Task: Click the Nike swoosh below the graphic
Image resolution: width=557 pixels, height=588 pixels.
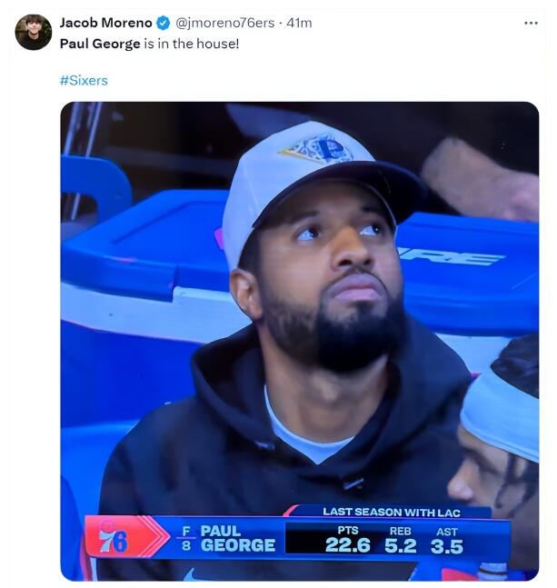Action: pyautogui.click(x=188, y=573)
